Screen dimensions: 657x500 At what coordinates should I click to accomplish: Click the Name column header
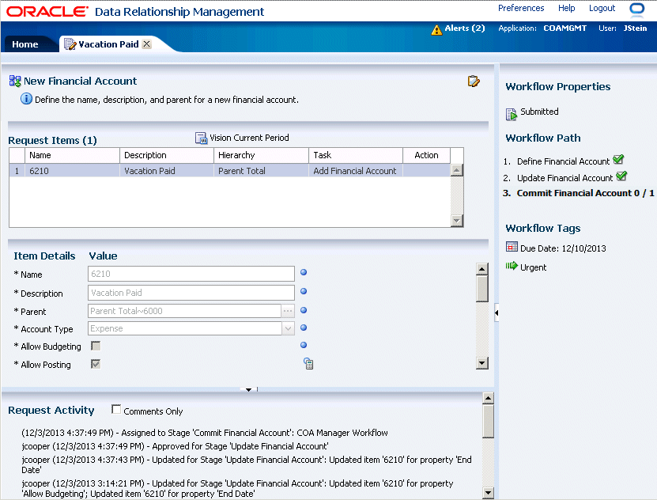(73, 155)
